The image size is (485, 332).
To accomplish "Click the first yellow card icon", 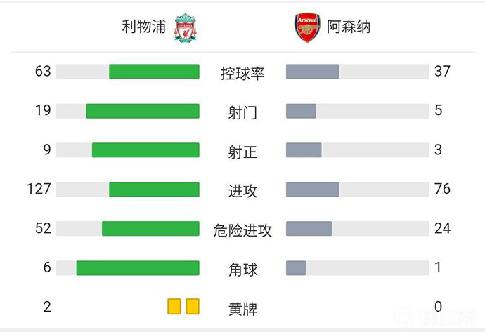I will [x=174, y=307].
